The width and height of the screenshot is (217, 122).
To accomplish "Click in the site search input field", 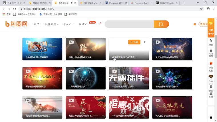I will coord(129,24).
